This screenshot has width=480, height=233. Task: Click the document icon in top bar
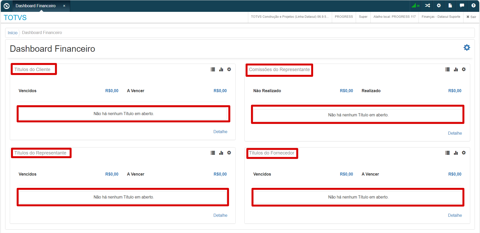coord(450,6)
